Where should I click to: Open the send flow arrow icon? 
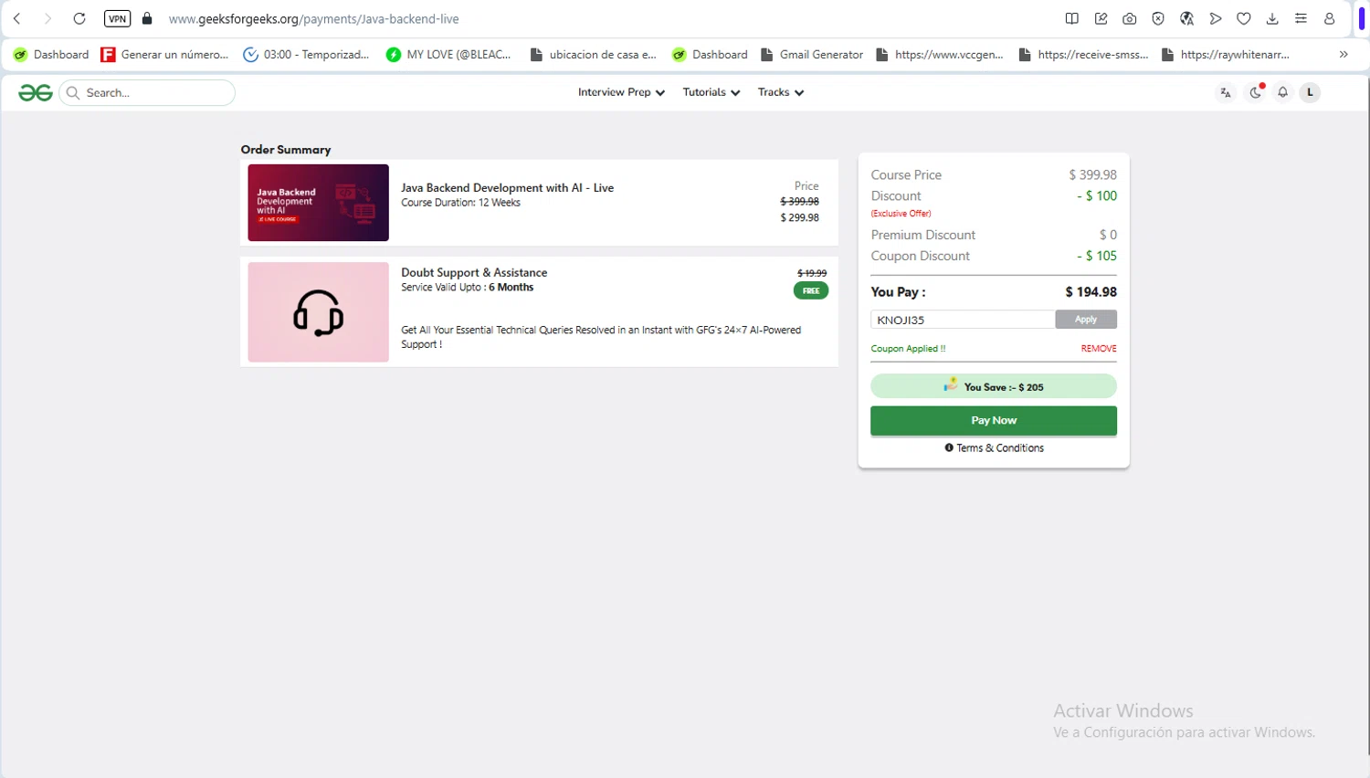1216,18
